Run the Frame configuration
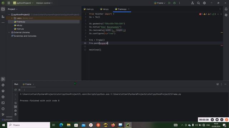This screenshot has height=128, width=229. click(169, 3)
